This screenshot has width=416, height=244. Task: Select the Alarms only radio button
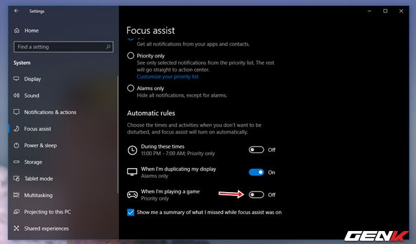[x=131, y=88]
